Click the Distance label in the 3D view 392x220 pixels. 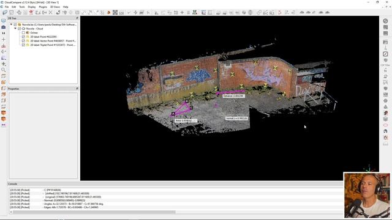(x=233, y=96)
